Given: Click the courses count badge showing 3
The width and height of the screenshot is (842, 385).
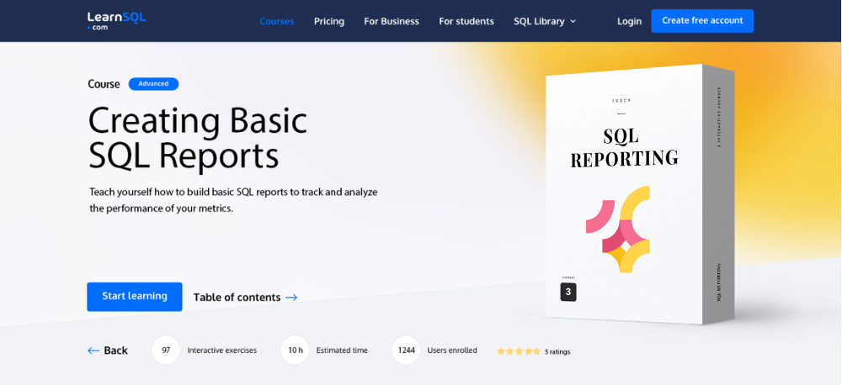Looking at the screenshot, I should point(568,293).
